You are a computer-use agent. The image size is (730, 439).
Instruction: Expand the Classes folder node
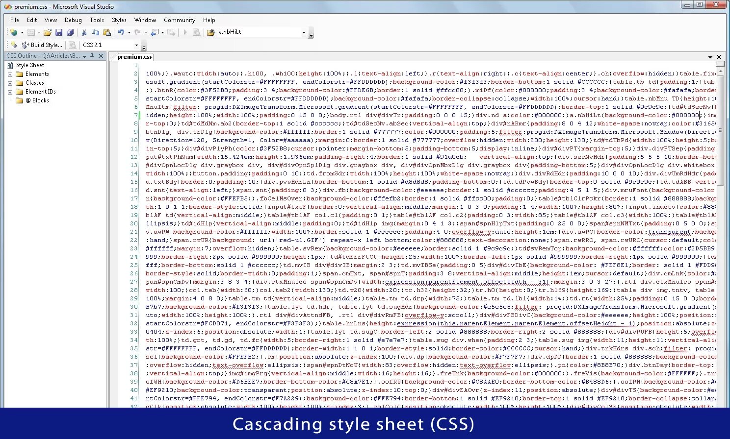click(10, 83)
